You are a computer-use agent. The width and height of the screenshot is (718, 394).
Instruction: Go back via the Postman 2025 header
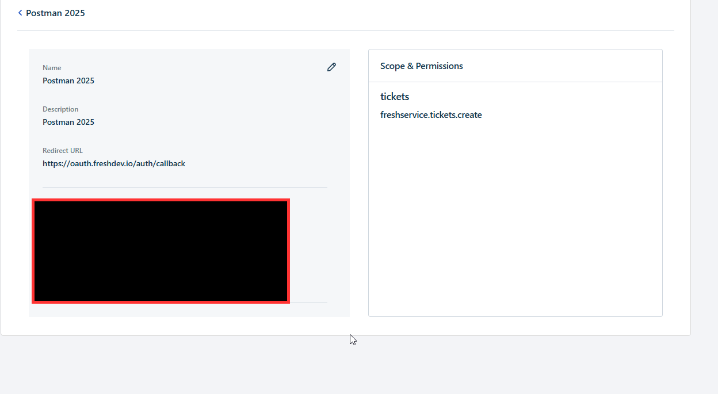55,13
